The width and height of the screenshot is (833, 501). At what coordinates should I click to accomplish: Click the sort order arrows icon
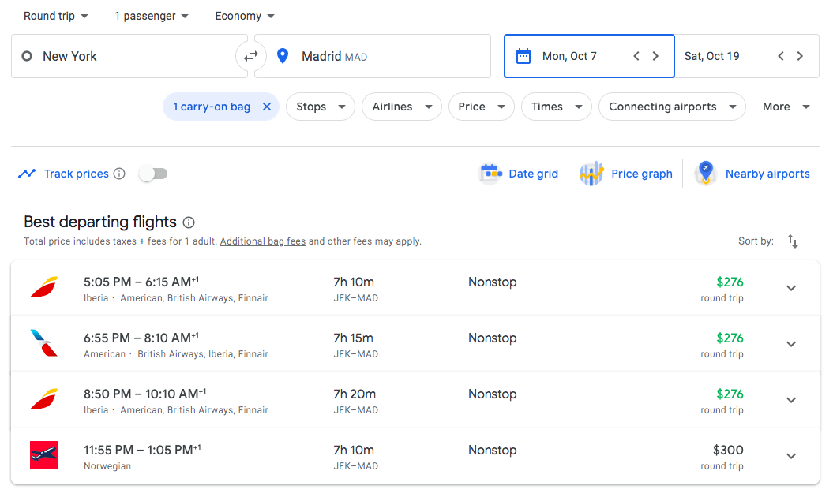(x=793, y=241)
